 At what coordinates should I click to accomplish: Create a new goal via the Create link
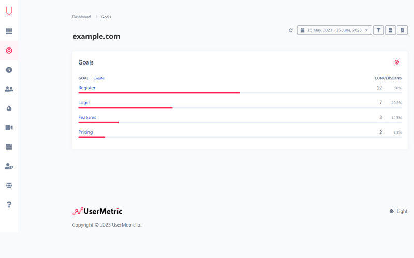pyautogui.click(x=99, y=78)
